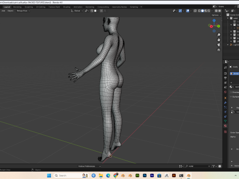Open the outliner editor type dropdown

(x=227, y=11)
